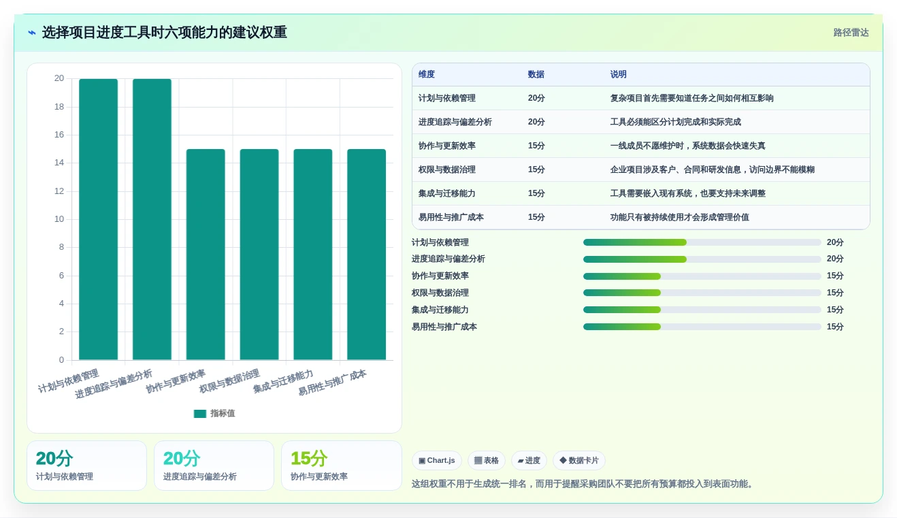Click the 指标值 legend label
Image resolution: width=897 pixels, height=518 pixels.
(223, 413)
